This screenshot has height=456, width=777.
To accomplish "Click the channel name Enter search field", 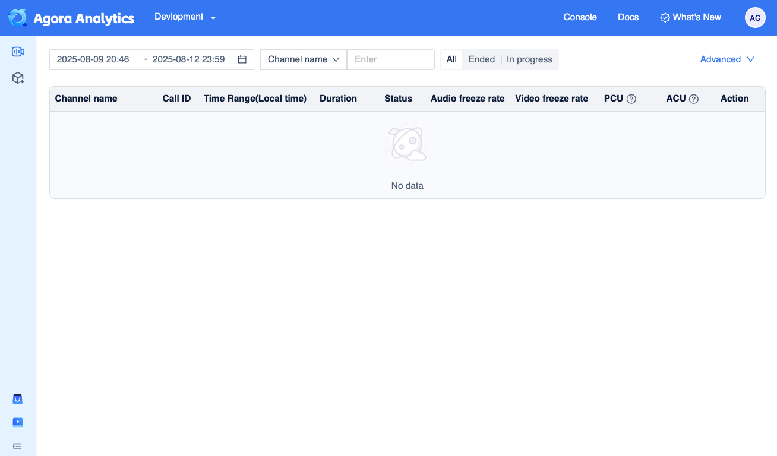I will point(391,59).
